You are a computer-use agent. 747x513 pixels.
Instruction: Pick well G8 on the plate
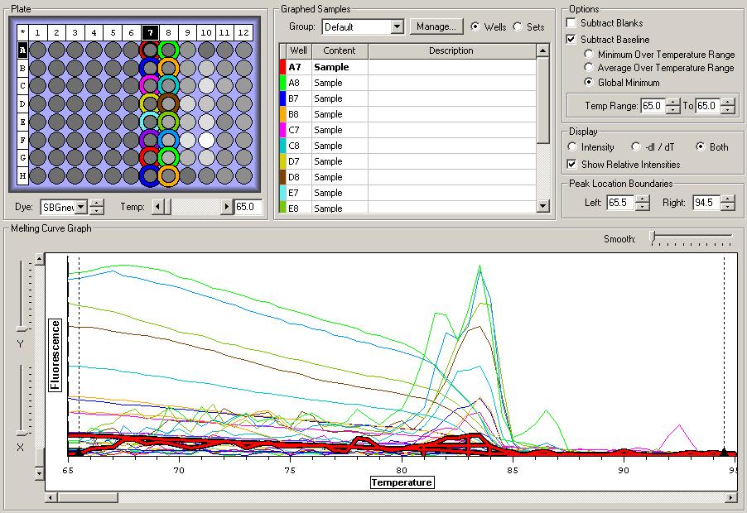[169, 157]
